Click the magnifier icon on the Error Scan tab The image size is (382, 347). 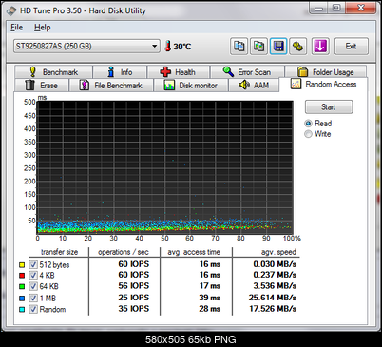coord(228,71)
